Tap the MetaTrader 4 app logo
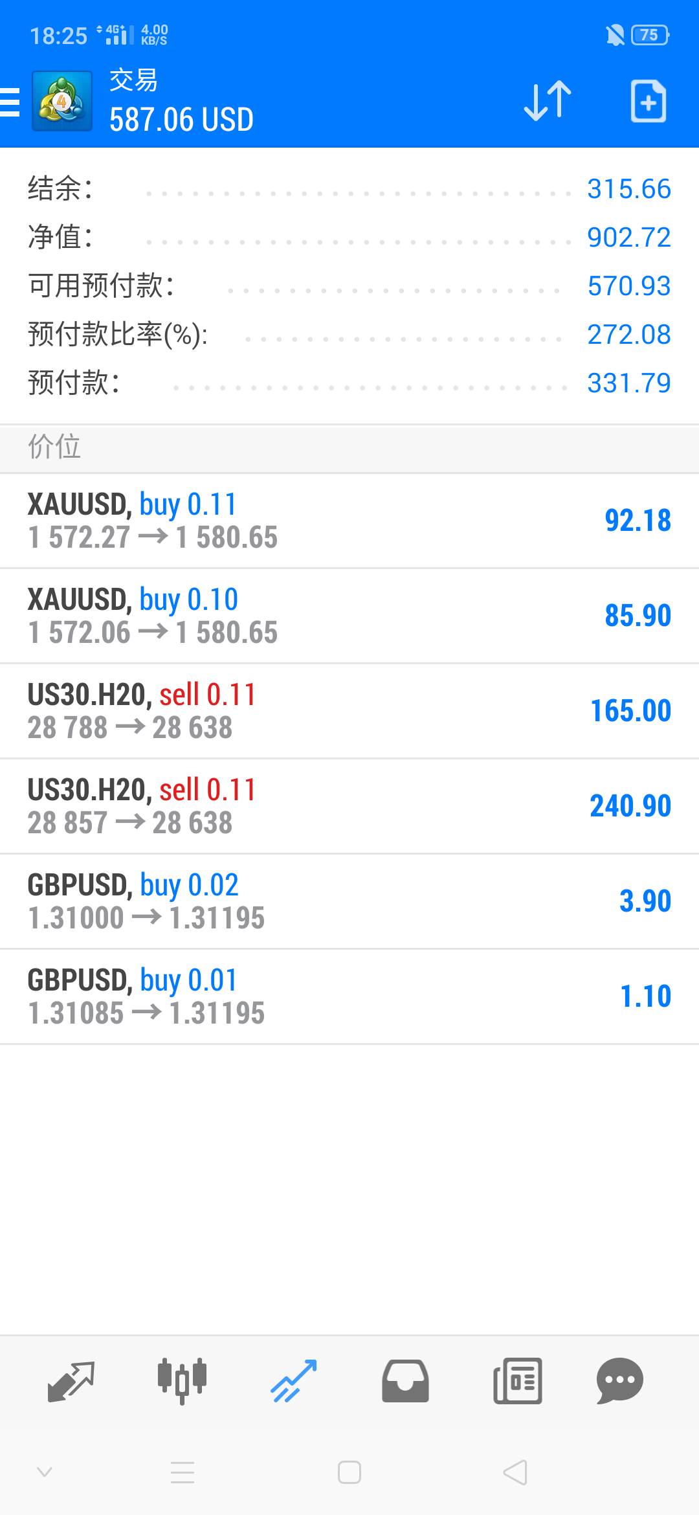Screen dimensions: 699x1515 click(x=62, y=101)
